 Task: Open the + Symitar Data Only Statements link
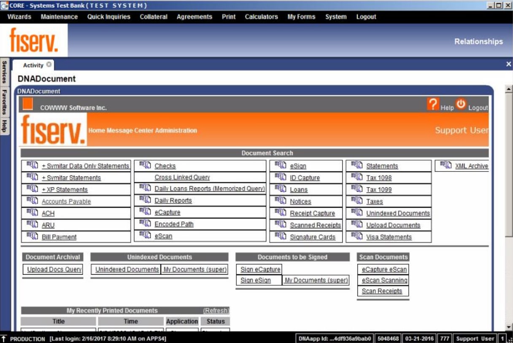point(85,166)
